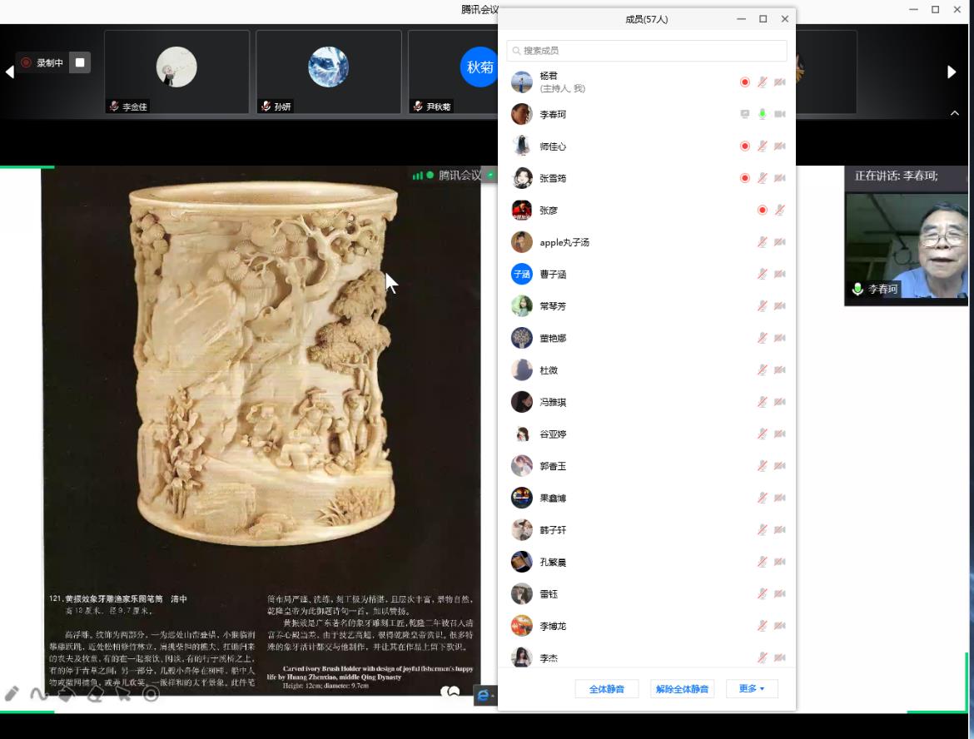Toggle camera for apple丸子汤

780,242
